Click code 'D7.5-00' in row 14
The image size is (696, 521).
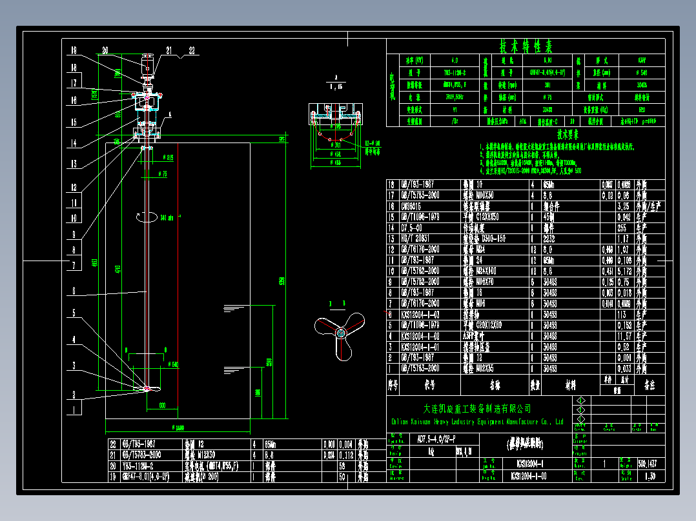pos(411,228)
